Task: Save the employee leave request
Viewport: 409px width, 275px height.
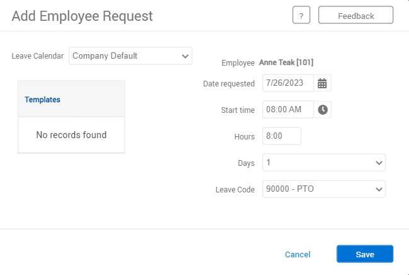Action: tap(365, 254)
